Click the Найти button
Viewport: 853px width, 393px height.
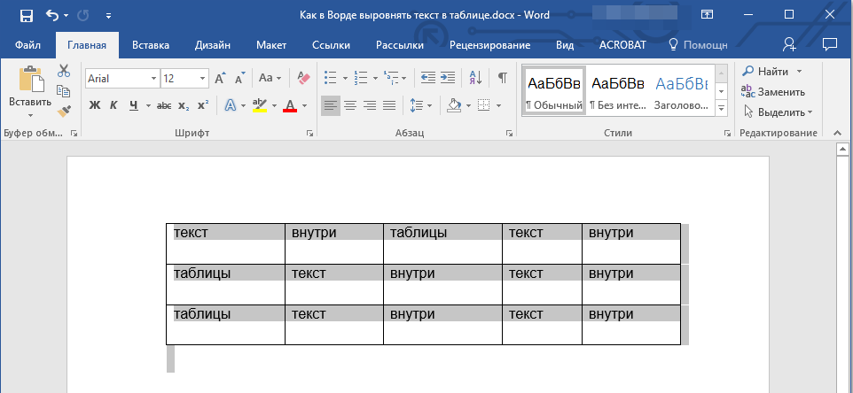pyautogui.click(x=772, y=71)
